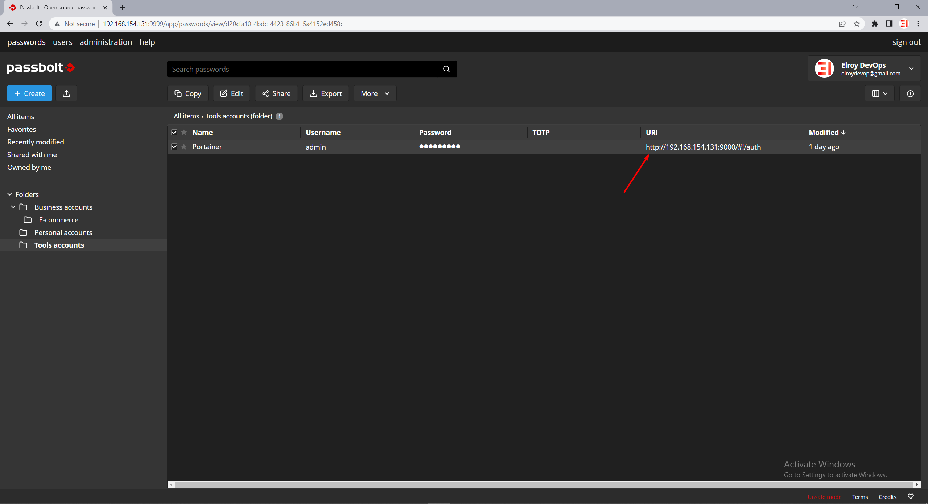
Task: Show Owned by me passwords
Action: (x=29, y=167)
